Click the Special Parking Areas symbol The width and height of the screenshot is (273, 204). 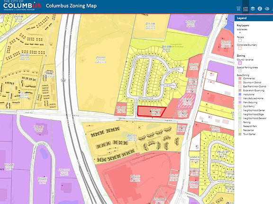pos(240,71)
